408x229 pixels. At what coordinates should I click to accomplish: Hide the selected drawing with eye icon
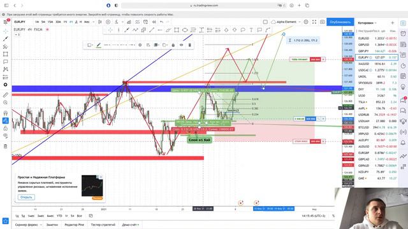(x=181, y=45)
